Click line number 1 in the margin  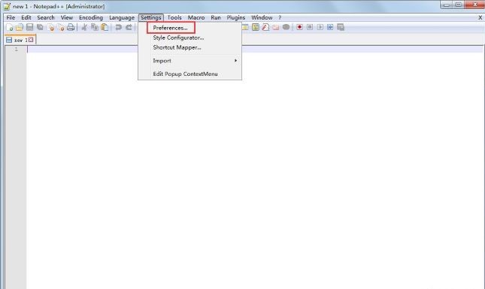tap(16, 49)
